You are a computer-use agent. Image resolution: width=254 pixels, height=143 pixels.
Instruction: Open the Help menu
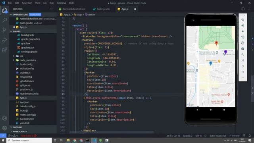click(x=71, y=3)
